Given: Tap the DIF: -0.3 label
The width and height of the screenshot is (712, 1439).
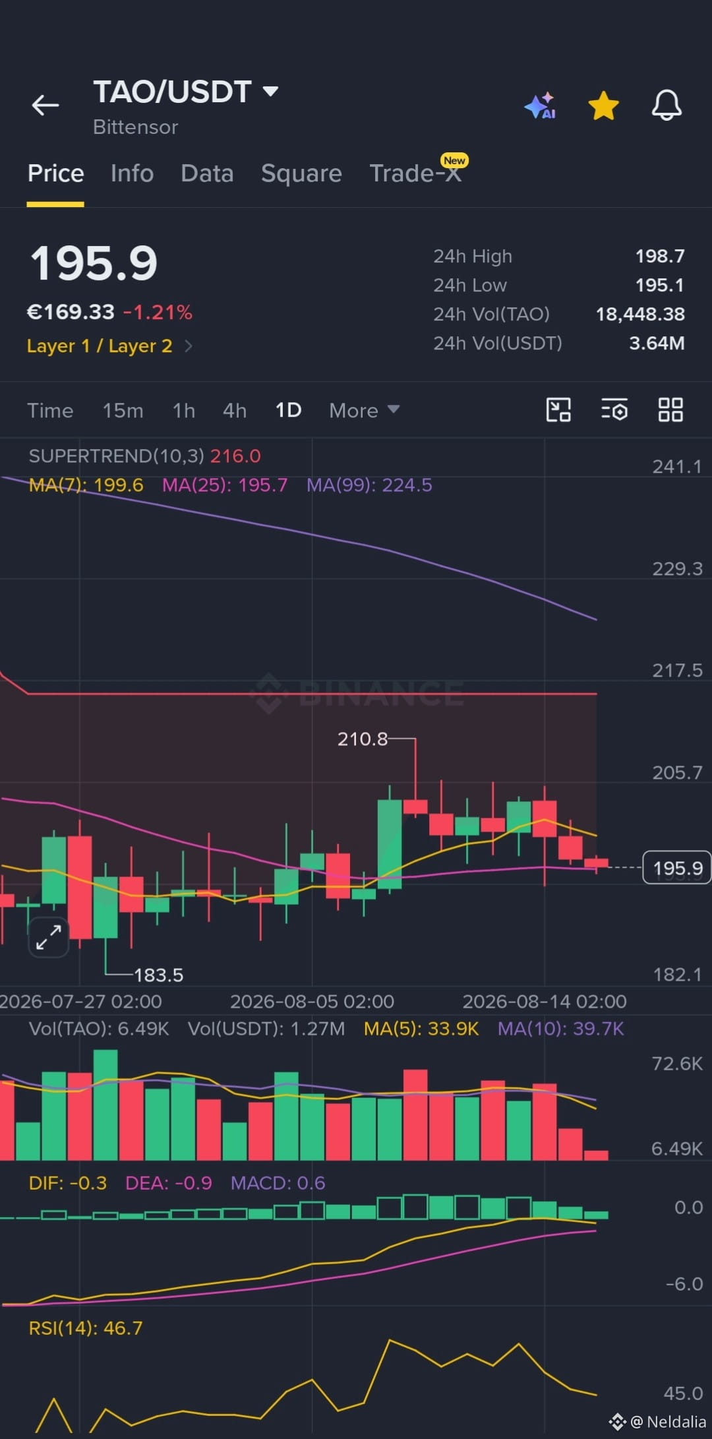Looking at the screenshot, I should pyautogui.click(x=67, y=1183).
